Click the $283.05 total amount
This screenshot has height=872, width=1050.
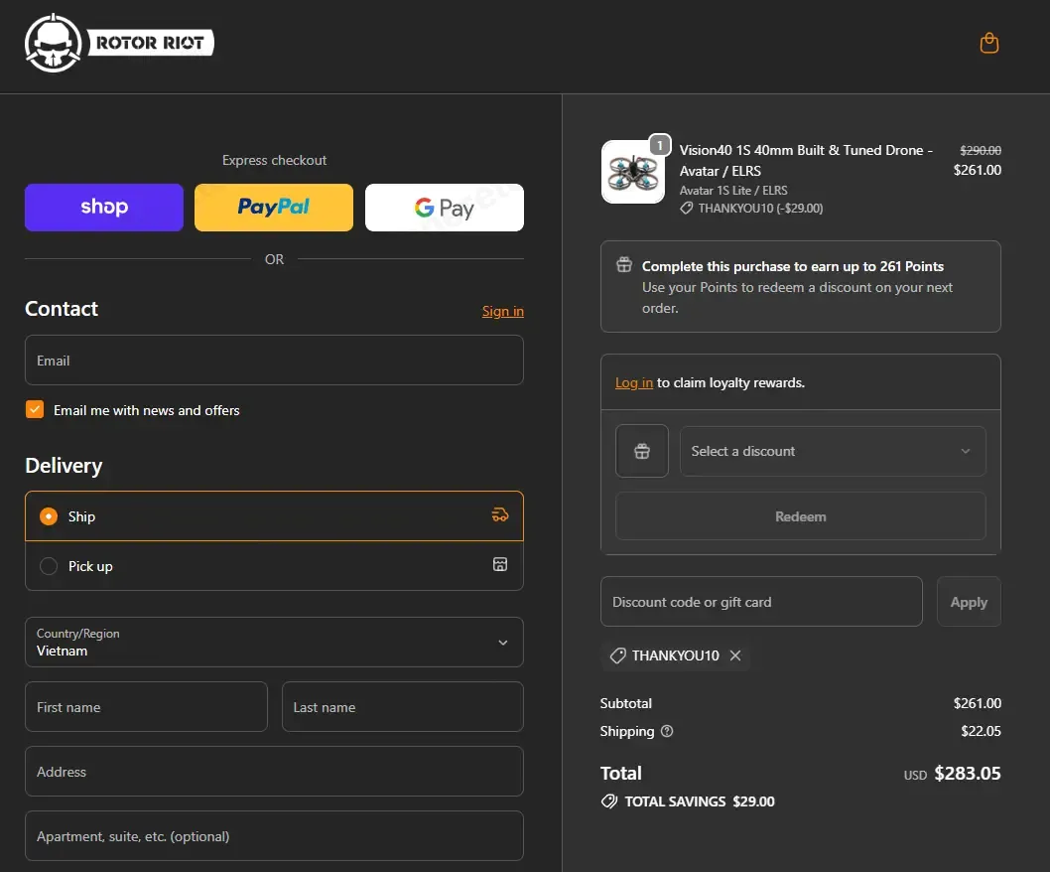[968, 773]
